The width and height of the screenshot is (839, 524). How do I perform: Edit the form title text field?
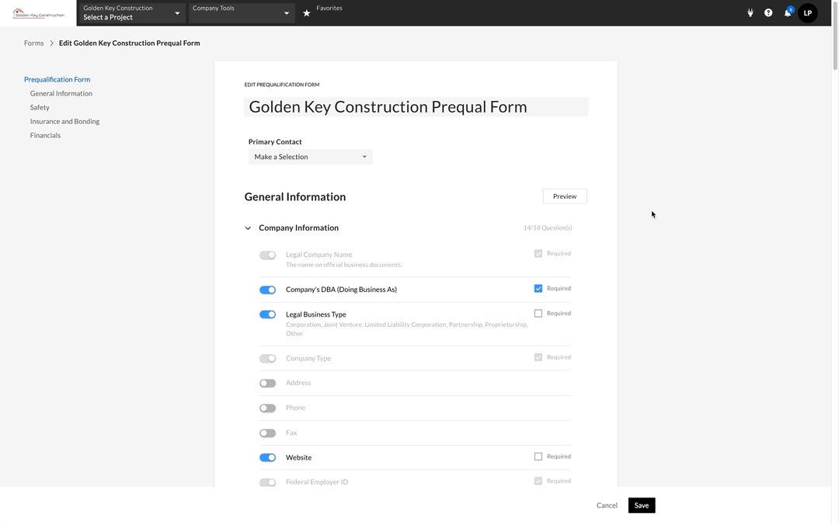click(x=416, y=107)
